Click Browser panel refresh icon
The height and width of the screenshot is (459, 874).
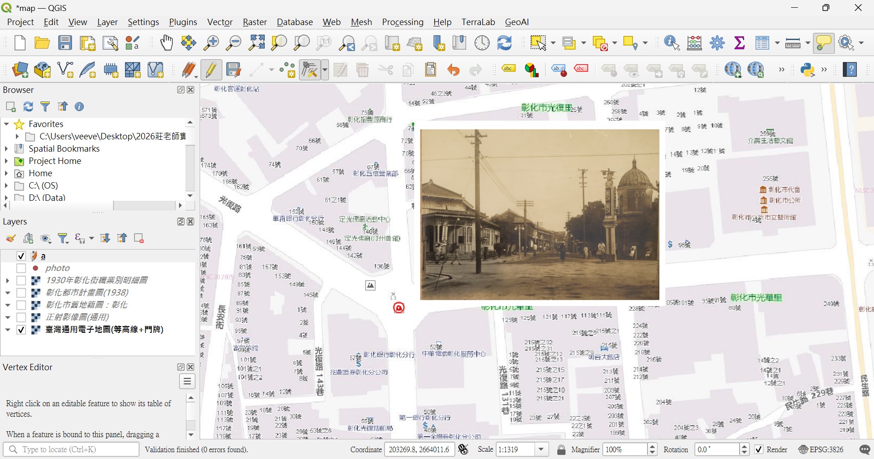click(28, 107)
